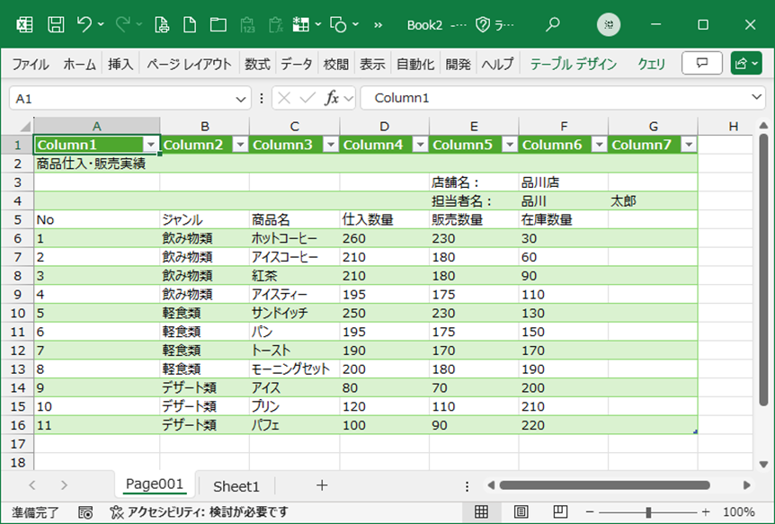Switch to Page Break Preview view
Image resolution: width=775 pixels, height=524 pixels.
pyautogui.click(x=559, y=512)
